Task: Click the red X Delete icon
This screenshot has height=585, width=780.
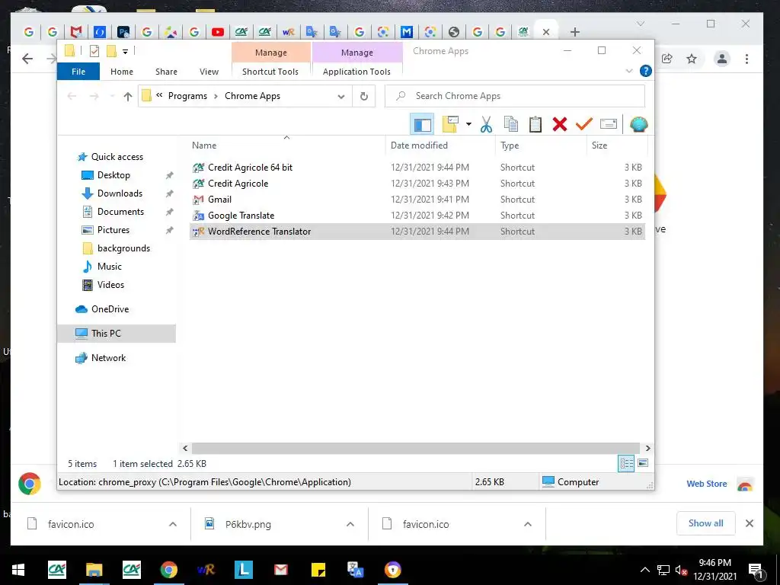Action: click(x=560, y=124)
